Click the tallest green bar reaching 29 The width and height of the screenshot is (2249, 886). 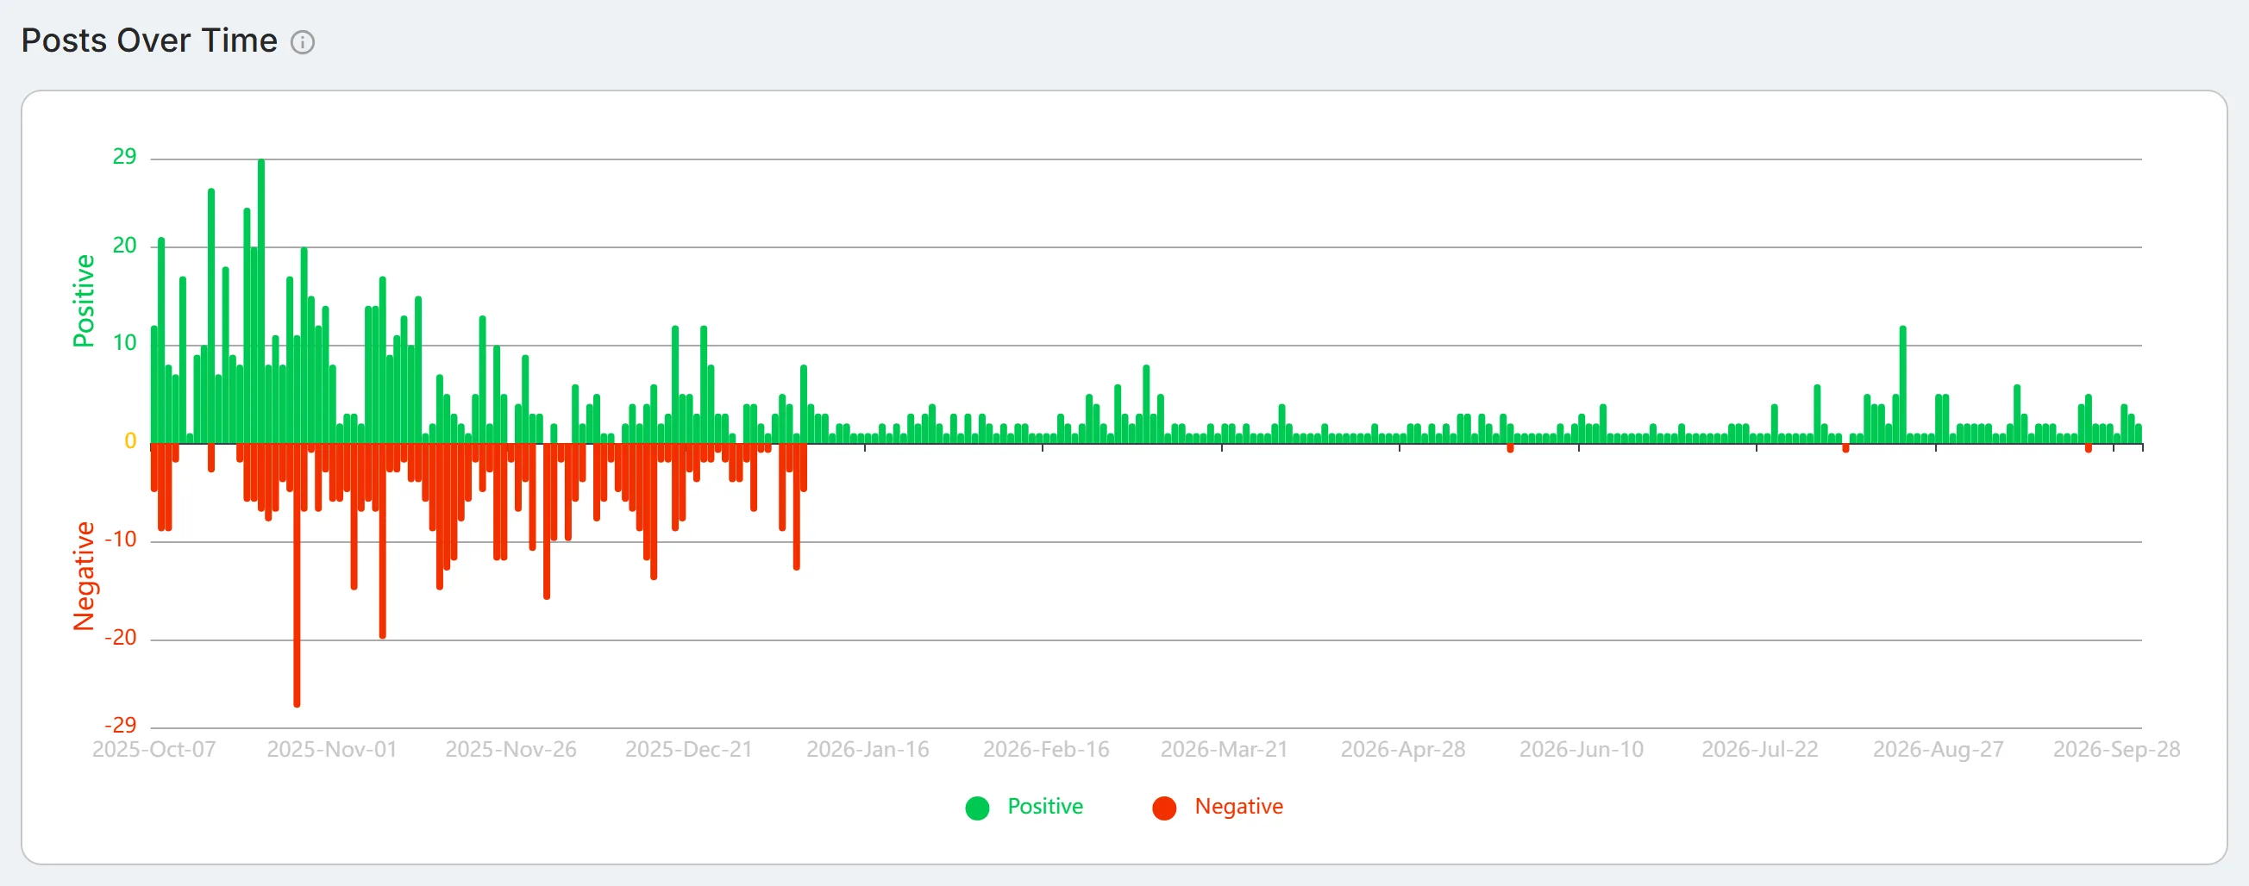(261, 301)
